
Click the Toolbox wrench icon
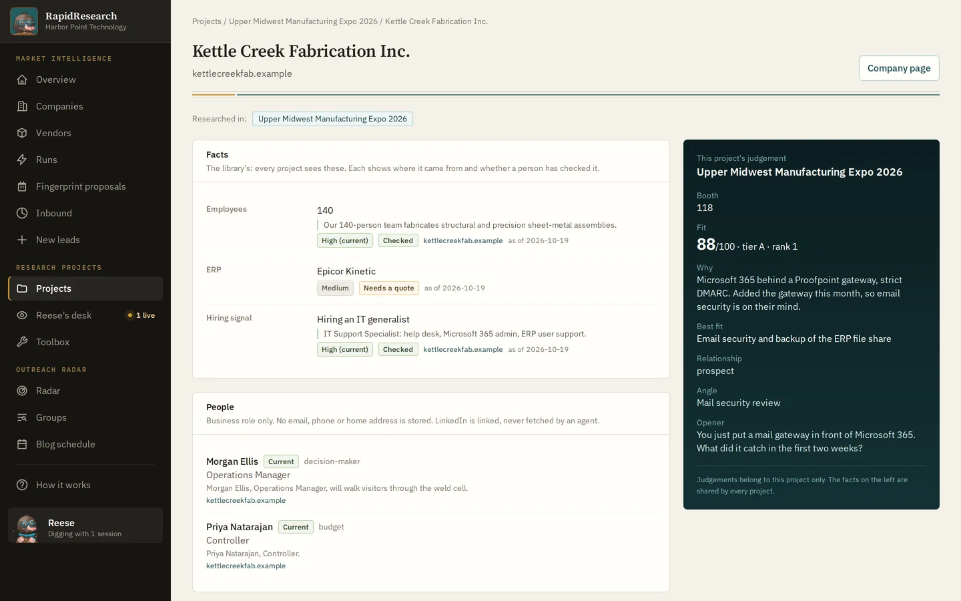[22, 342]
